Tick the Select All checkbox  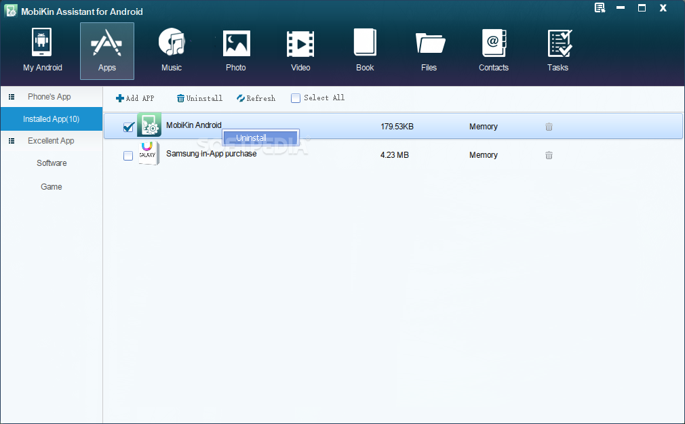296,98
